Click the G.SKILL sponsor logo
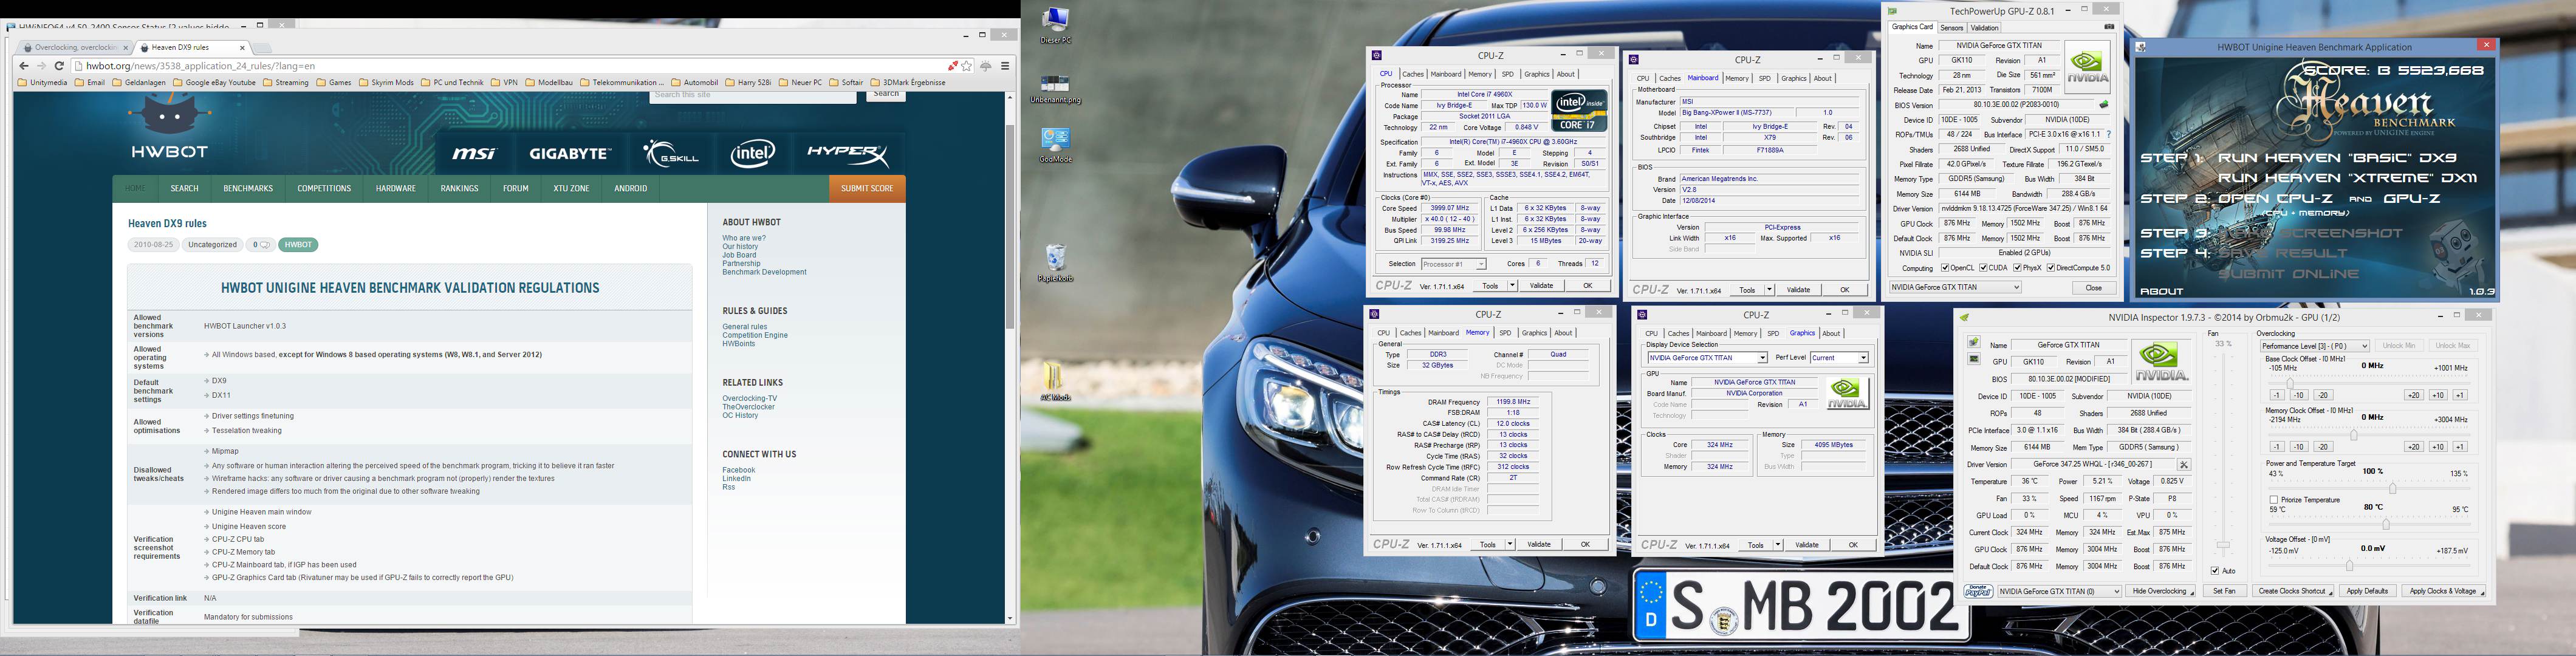Viewport: 2576px width, 656px height. click(671, 154)
